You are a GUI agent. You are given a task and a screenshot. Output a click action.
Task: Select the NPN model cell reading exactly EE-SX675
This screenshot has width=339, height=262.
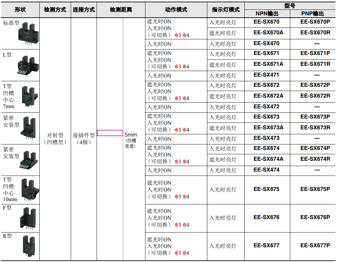tap(266, 189)
